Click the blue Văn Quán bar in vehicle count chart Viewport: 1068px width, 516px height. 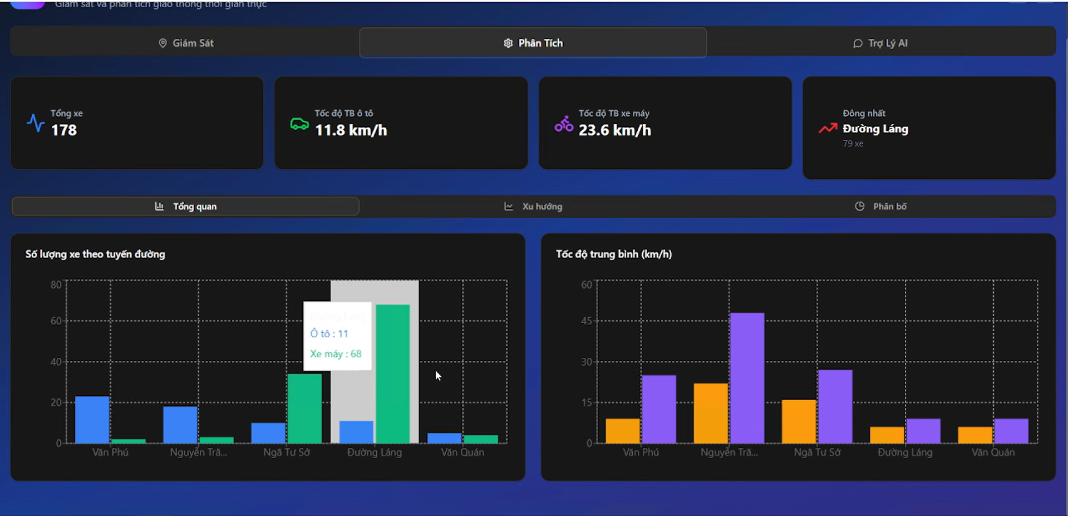[x=445, y=438]
